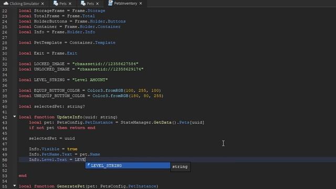Close the Pets tab beside PetsInventory
The width and height of the screenshot is (336, 189).
(97, 4)
